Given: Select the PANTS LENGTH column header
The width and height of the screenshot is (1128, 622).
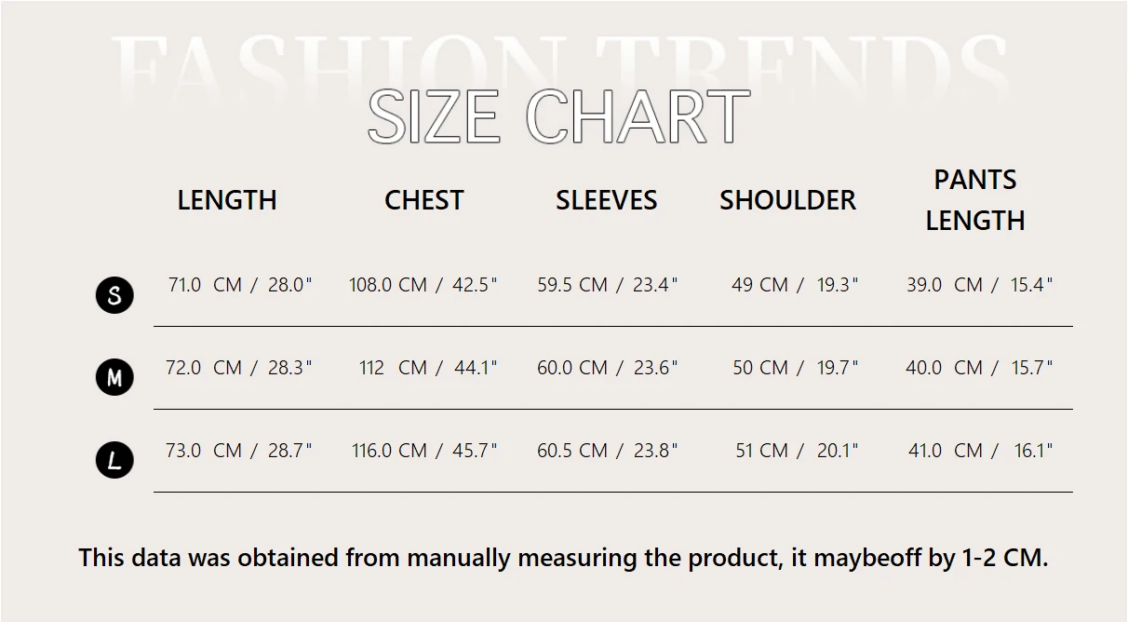Looking at the screenshot, I should click(x=974, y=200).
